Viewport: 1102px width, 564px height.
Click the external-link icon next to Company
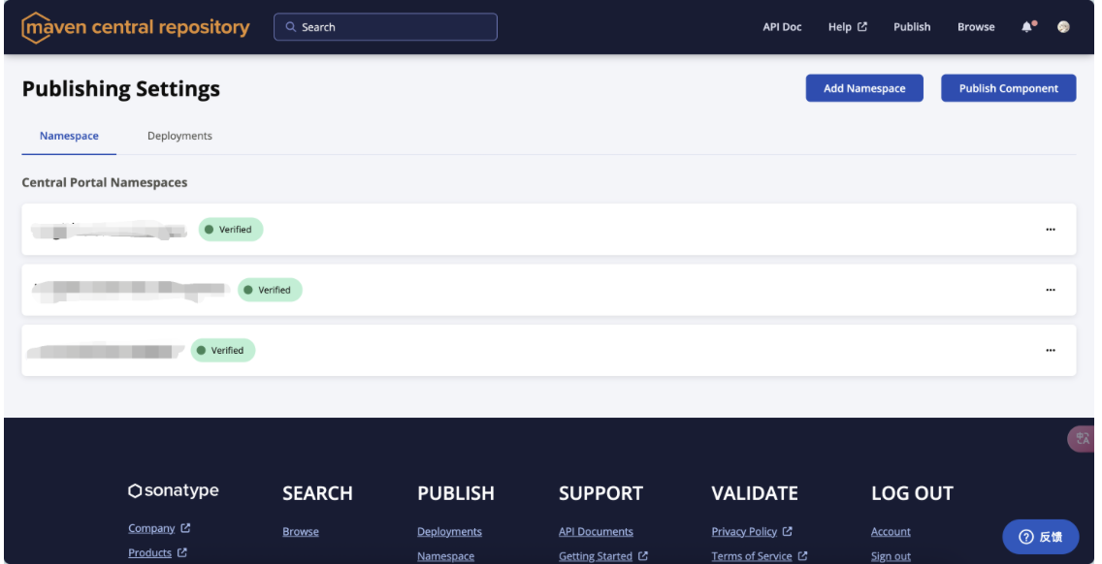[185, 528]
